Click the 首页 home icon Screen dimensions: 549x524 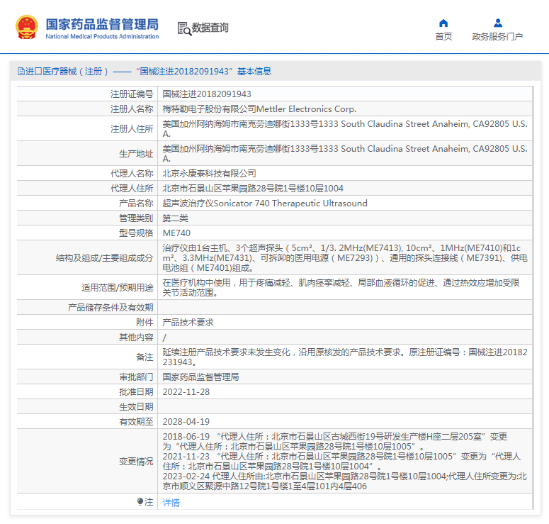pyautogui.click(x=443, y=23)
